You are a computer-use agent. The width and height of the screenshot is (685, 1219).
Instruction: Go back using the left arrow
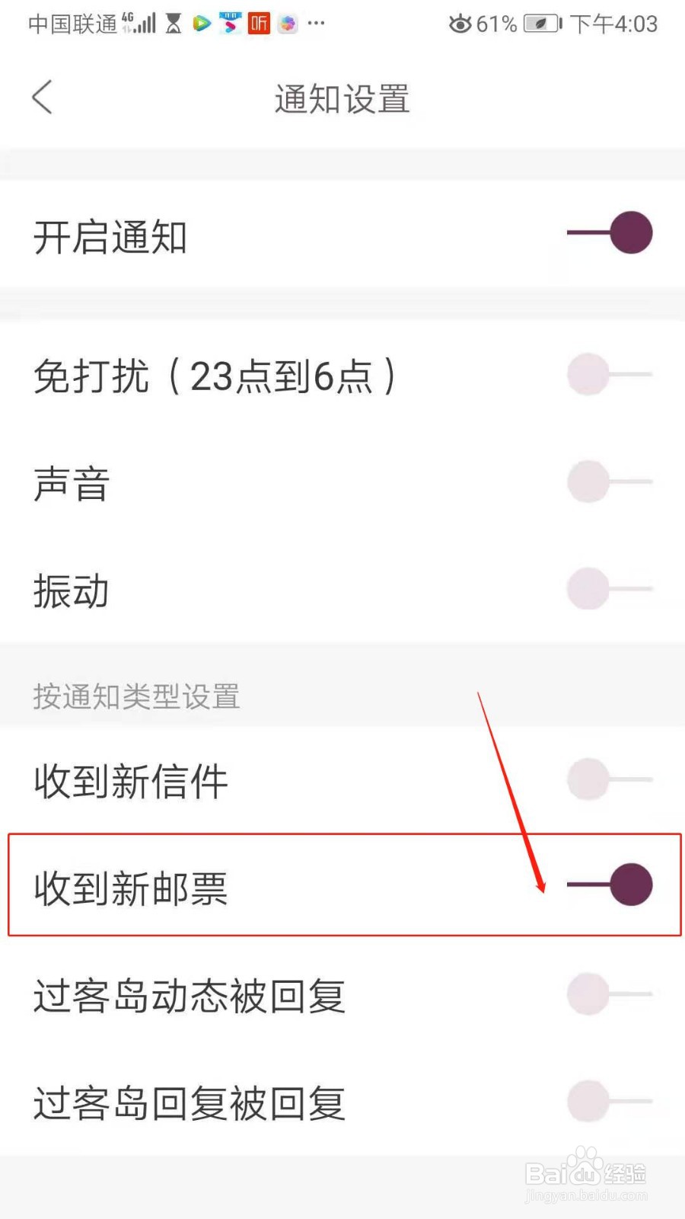click(x=42, y=98)
